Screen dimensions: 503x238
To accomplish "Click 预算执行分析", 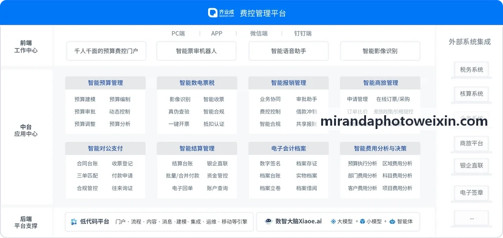I will 363,164.
